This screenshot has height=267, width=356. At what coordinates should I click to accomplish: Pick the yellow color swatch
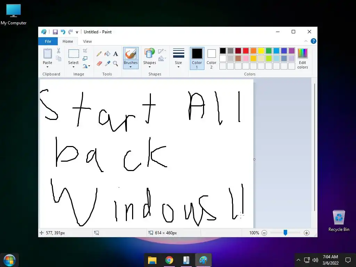pyautogui.click(x=261, y=51)
